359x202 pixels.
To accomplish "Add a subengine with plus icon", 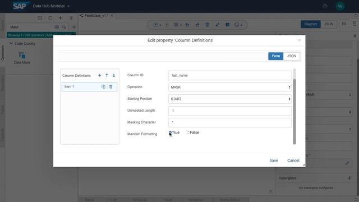I will (x=349, y=178).
